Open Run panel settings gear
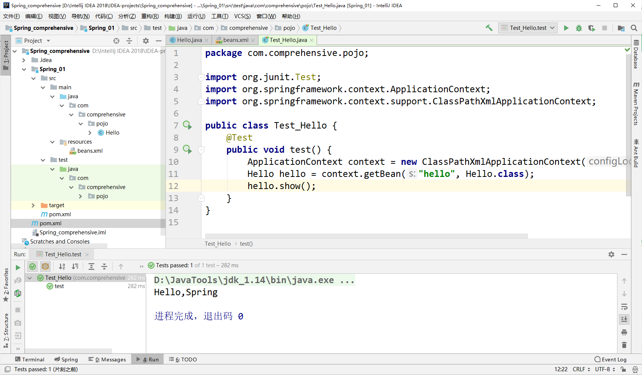 (611, 254)
